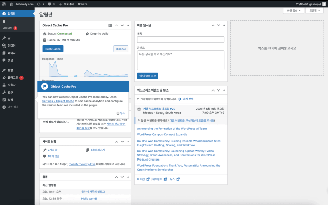Viewport: 328px width, 205px height.
Task: Collapse the WordPress events and news widget
Action: (224, 90)
